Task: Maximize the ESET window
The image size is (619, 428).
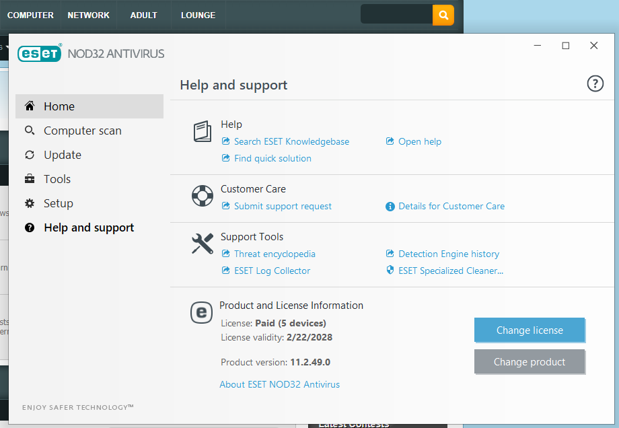Action: click(566, 45)
